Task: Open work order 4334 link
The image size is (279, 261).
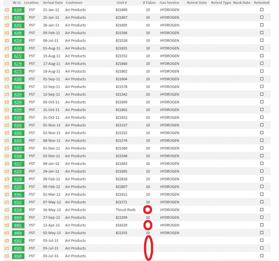Action: (18, 179)
